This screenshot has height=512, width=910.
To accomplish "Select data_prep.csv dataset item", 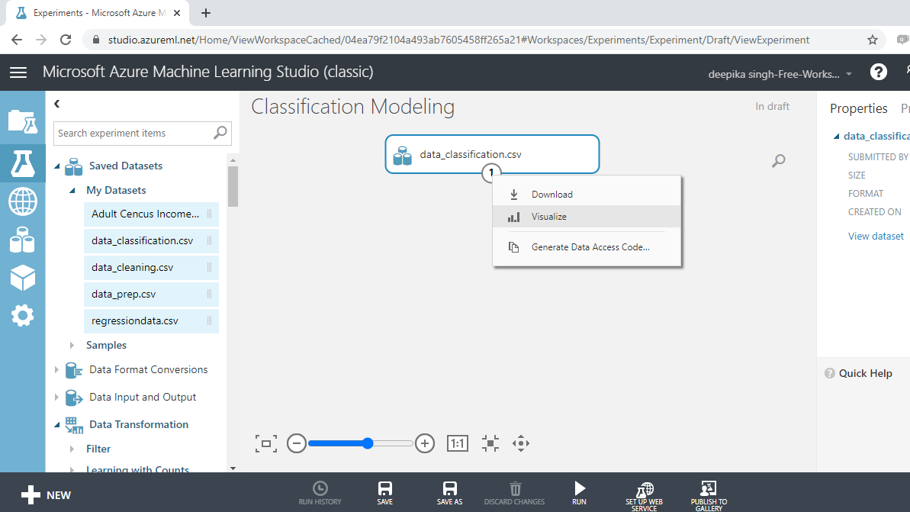I will coord(151,295).
